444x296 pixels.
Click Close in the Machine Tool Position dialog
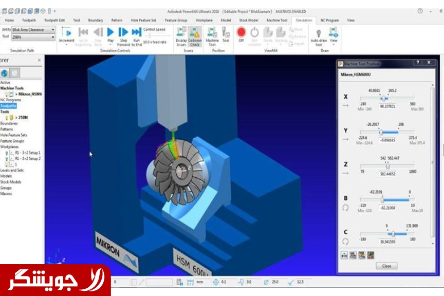pos(386,266)
